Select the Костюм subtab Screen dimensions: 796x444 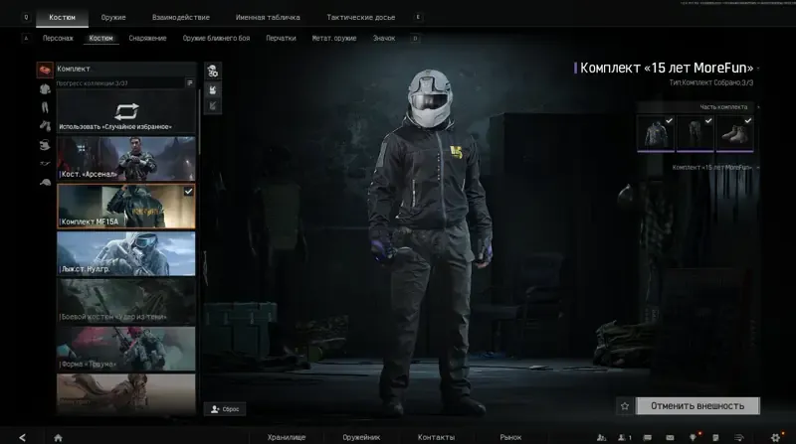tap(101, 38)
